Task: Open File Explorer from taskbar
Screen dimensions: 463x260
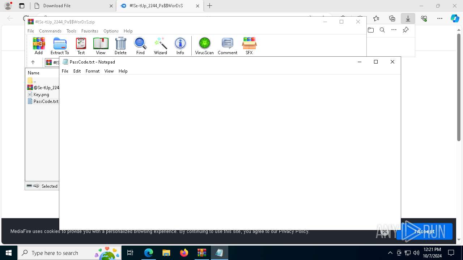Action: click(x=166, y=253)
